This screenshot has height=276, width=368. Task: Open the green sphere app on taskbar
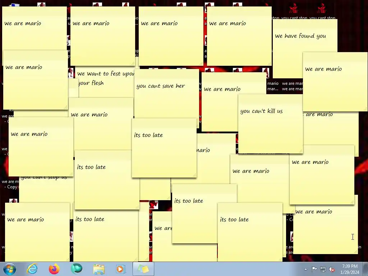point(77,269)
